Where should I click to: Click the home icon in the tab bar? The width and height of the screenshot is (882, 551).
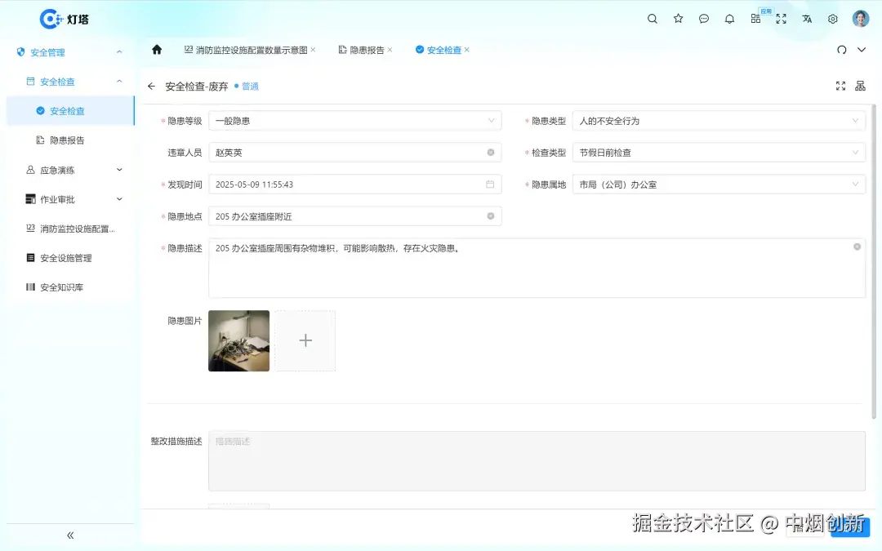[158, 50]
